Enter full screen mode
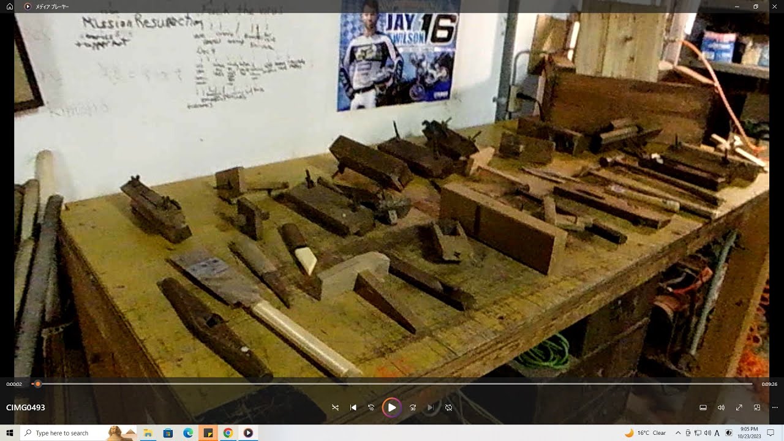 tap(739, 407)
